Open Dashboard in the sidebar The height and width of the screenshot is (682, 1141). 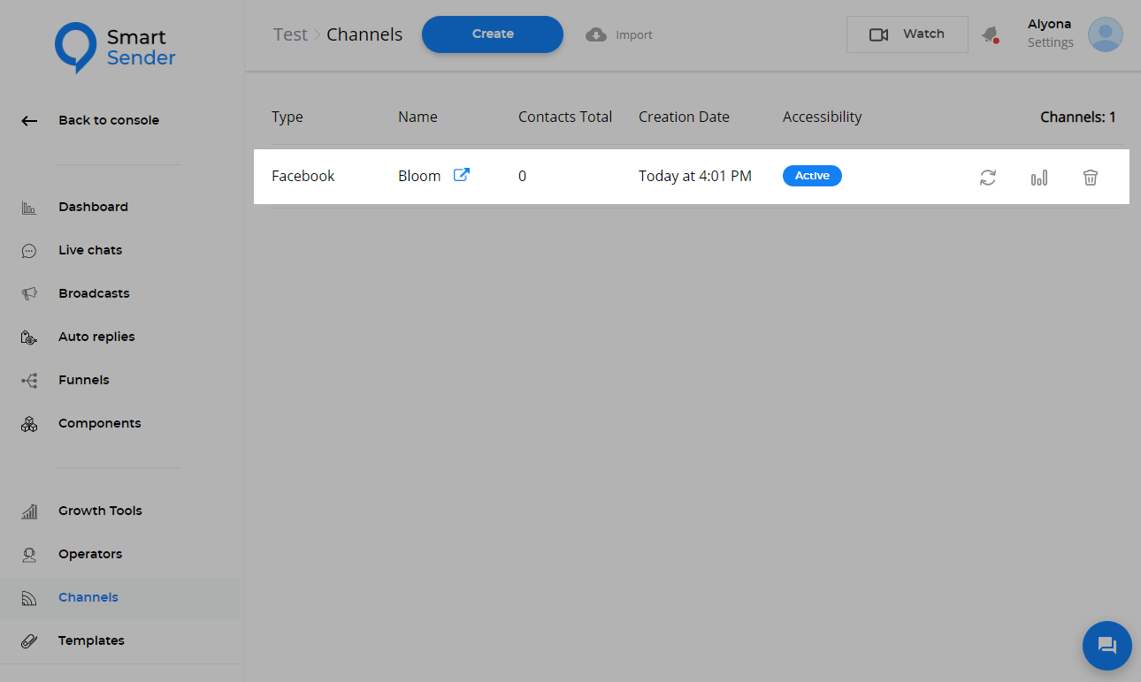93,207
